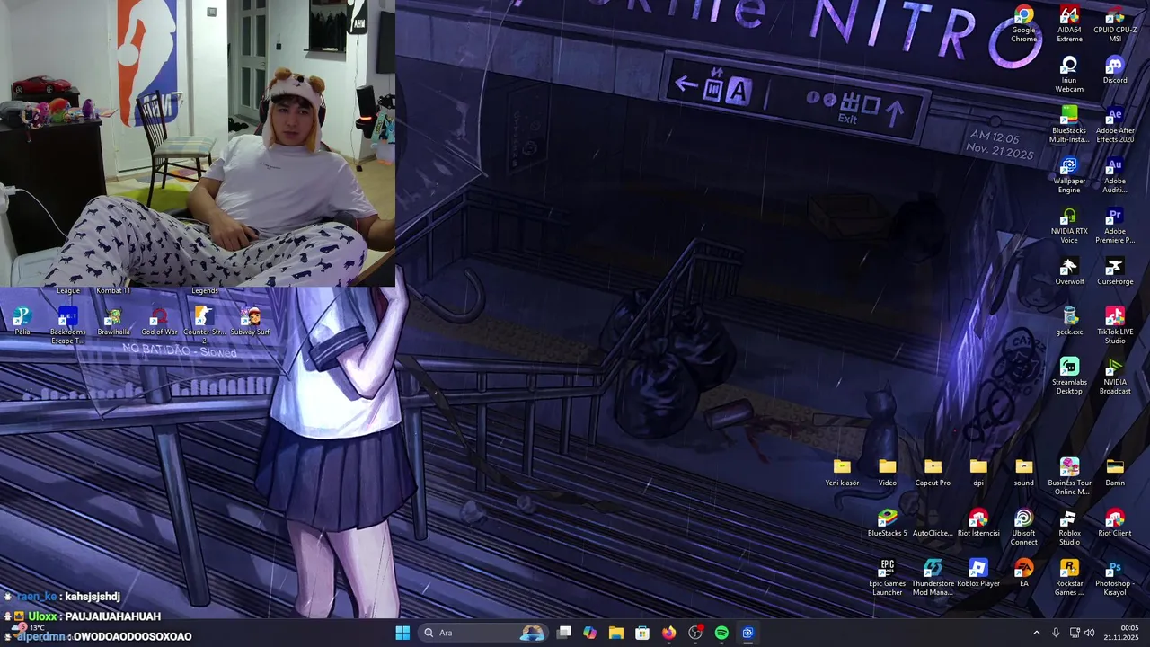
Task: Launch BlueStacks 5 desktop icon
Action: coord(887,523)
